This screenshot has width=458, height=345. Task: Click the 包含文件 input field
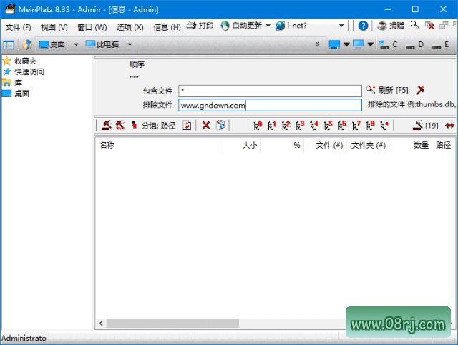click(270, 91)
